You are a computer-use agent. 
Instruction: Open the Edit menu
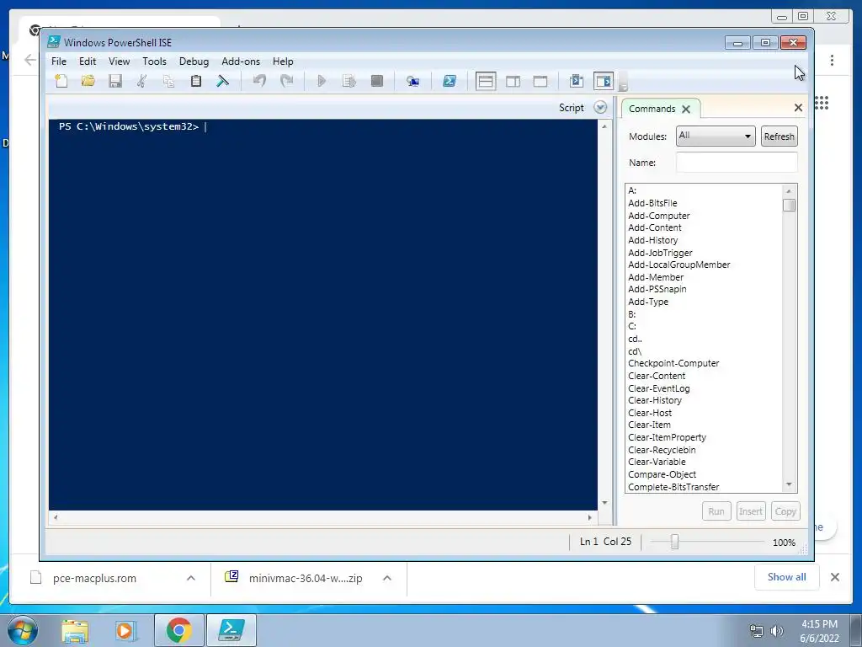click(88, 61)
